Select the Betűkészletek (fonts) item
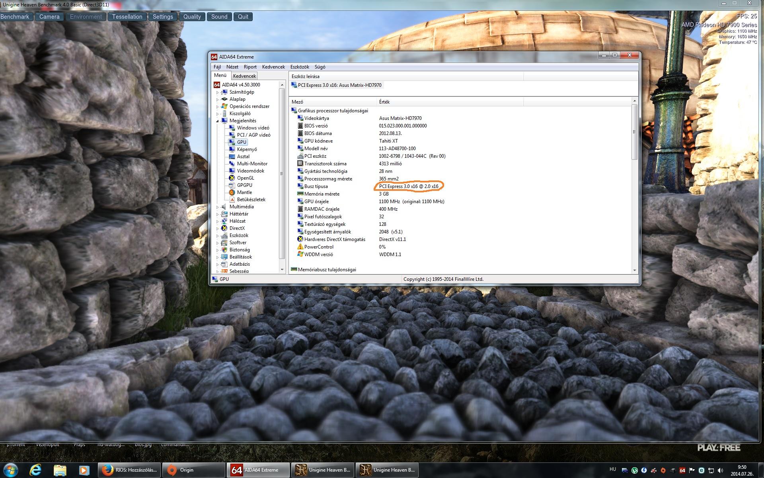The height and width of the screenshot is (478, 764). pyautogui.click(x=251, y=200)
